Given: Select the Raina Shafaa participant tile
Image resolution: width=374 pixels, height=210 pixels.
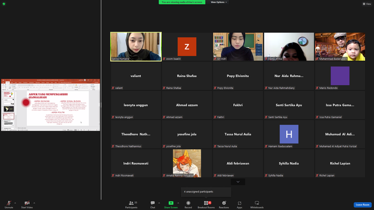Looking at the screenshot, I should 187,76.
